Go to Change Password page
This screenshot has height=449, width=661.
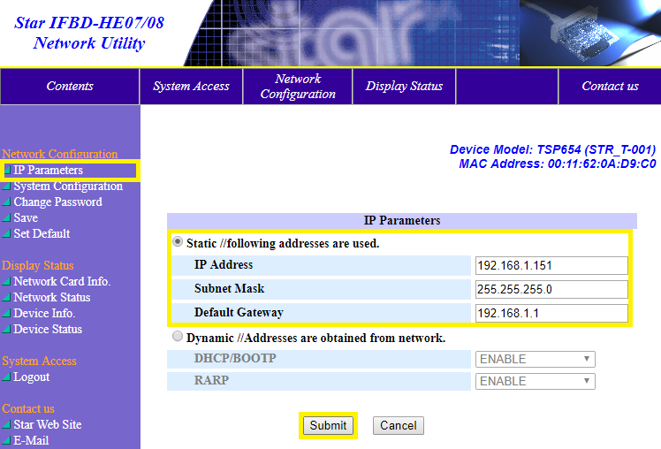[57, 202]
